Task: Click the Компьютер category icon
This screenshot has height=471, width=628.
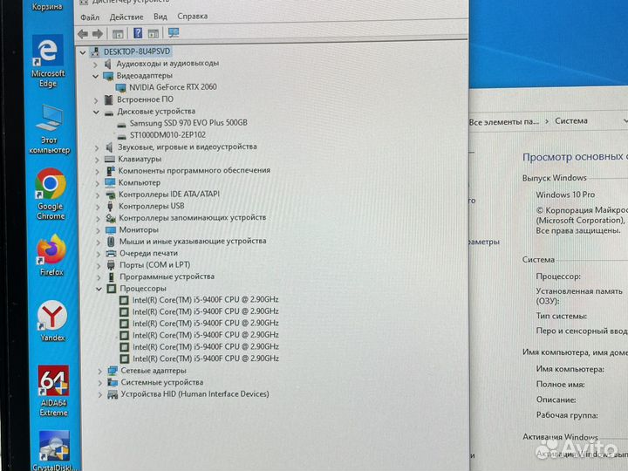Action: [110, 182]
